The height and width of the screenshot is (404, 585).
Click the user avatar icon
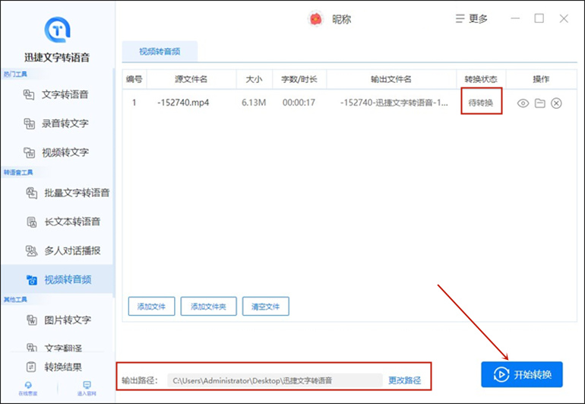[x=315, y=19]
